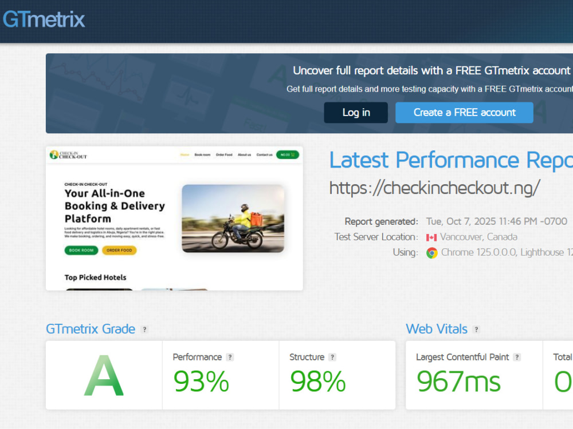
Task: Click the help icon next to Web Vitals
Action: click(476, 329)
